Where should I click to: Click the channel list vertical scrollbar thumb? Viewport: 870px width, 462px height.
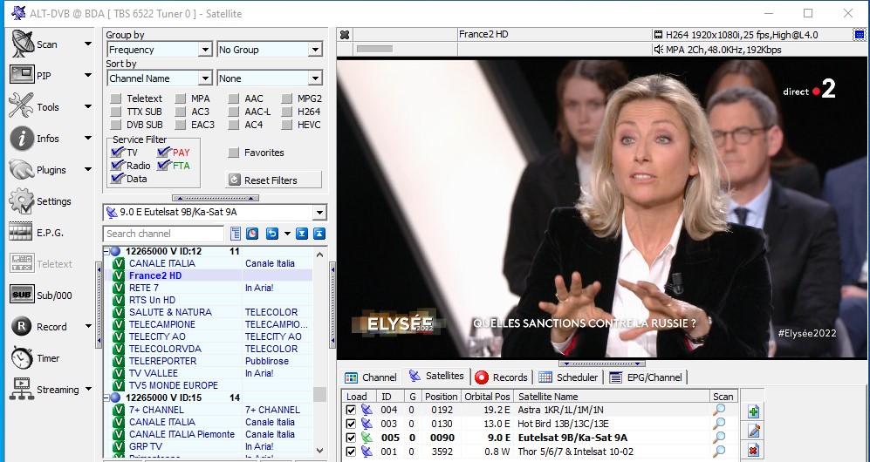(319, 394)
